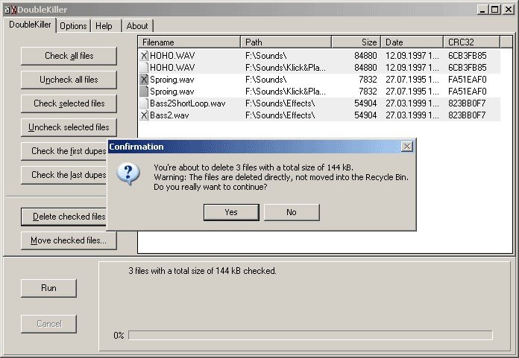519x358 pixels.
Task: Uncheck the HOHO.WAV file in F:\Sounds\
Action: click(x=144, y=56)
